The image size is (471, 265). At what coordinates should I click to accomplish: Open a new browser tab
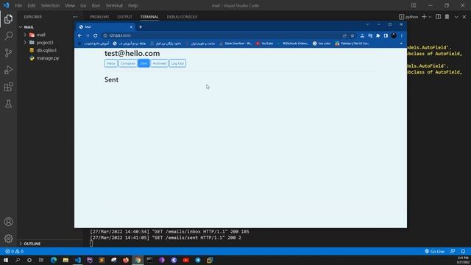(x=141, y=27)
